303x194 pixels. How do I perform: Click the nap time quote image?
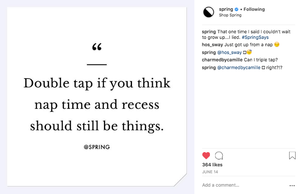[97, 97]
